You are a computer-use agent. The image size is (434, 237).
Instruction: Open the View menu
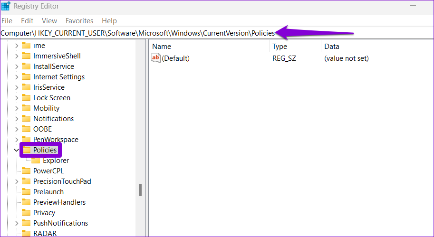click(49, 21)
